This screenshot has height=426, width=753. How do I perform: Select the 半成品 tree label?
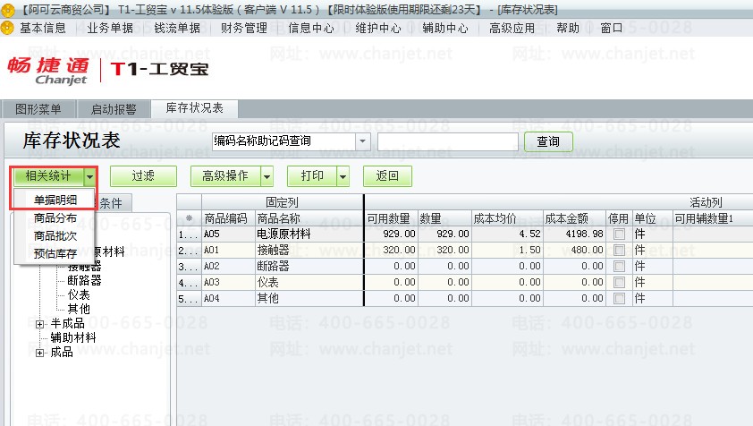[67, 324]
